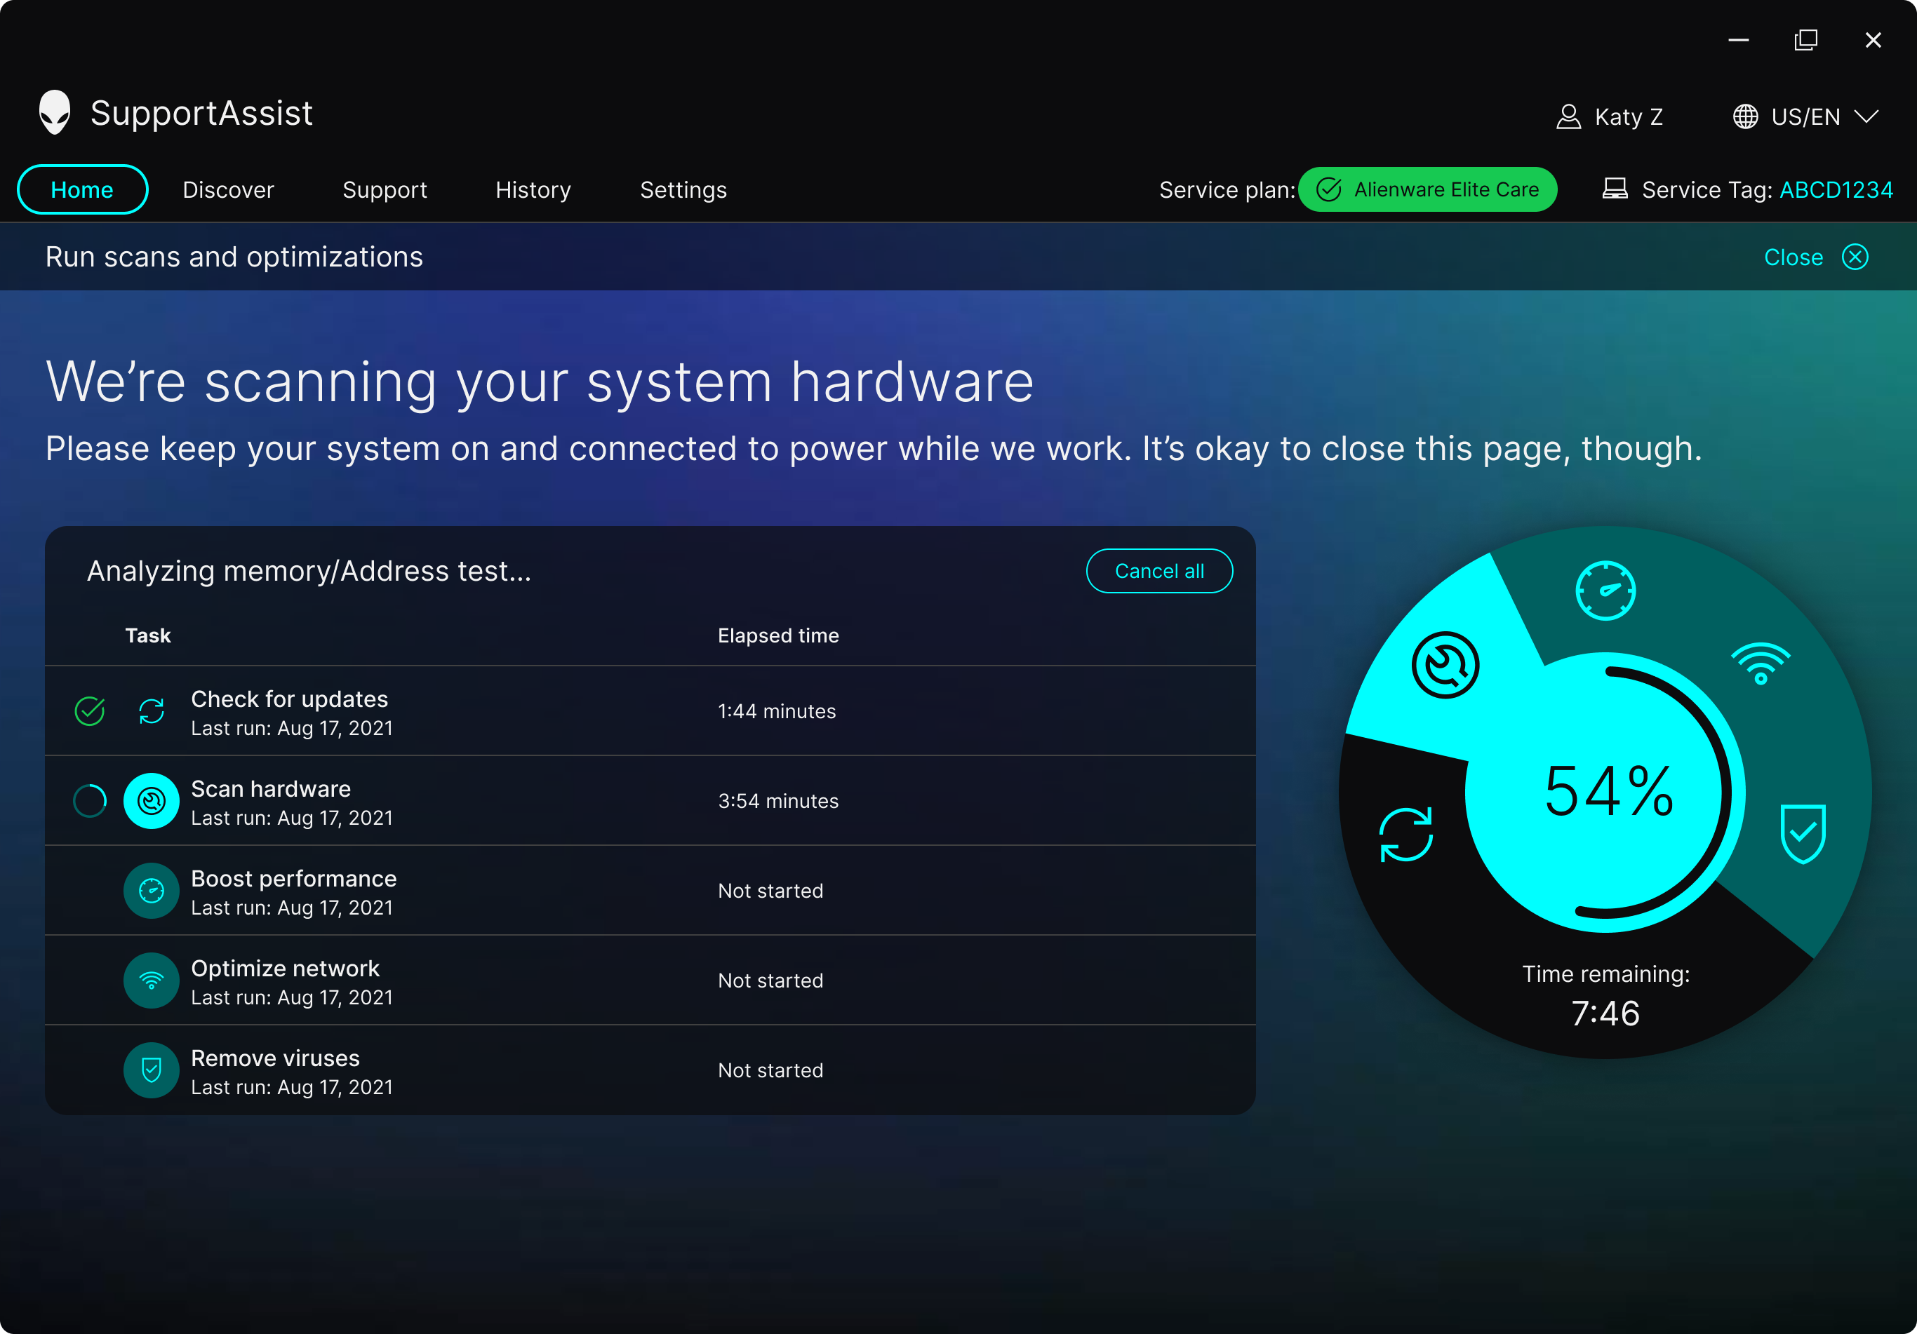Click the Boost performance gauge icon in list
The height and width of the screenshot is (1334, 1917).
point(151,891)
